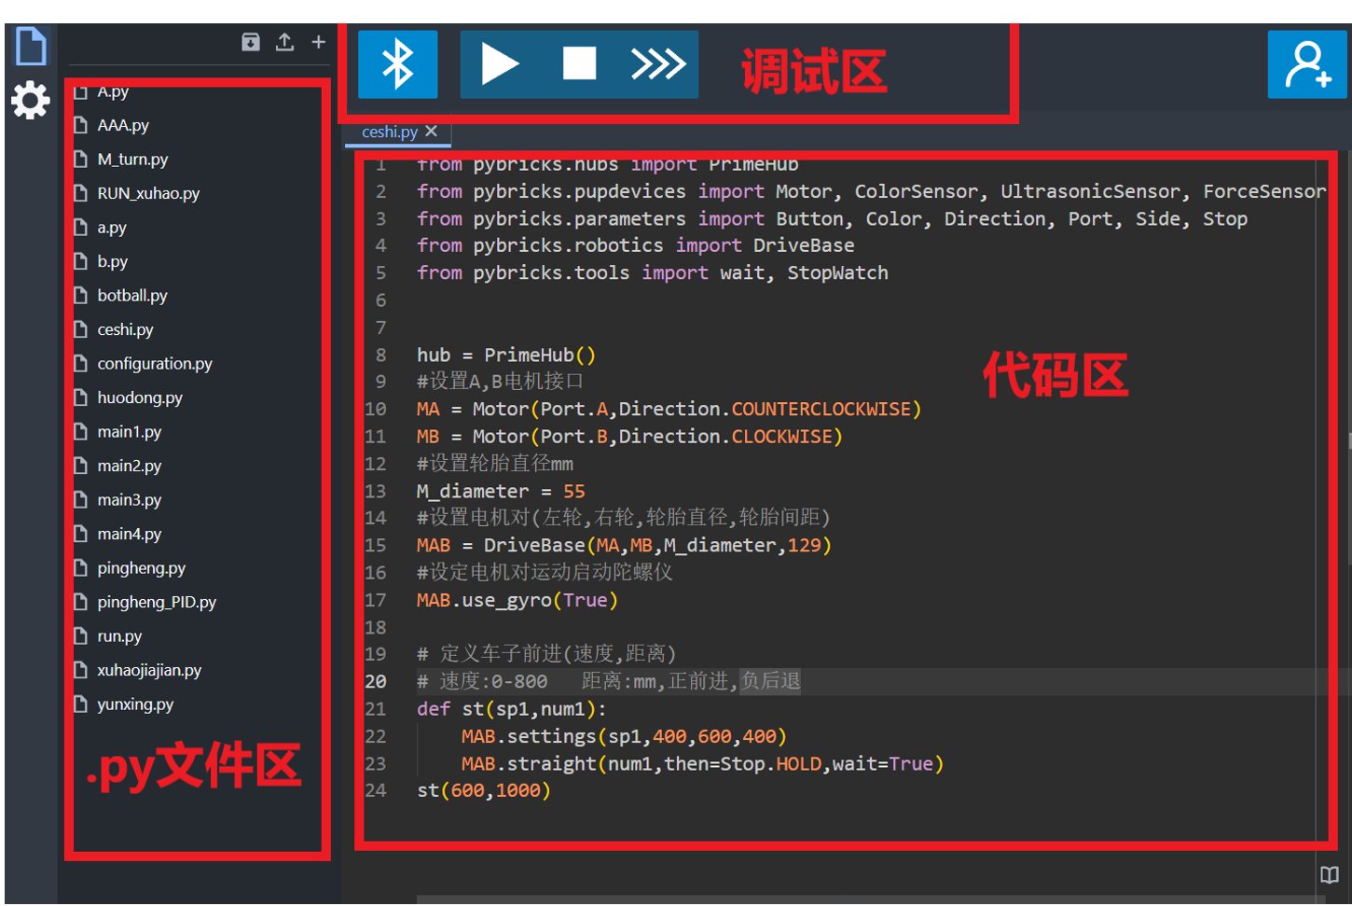
Task: Click the backup all files icon
Action: coord(251,42)
